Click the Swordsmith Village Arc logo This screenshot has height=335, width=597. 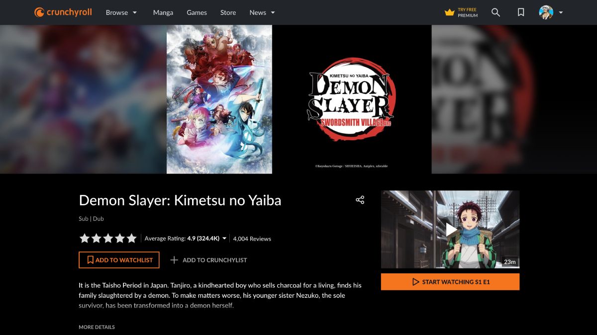(352, 99)
